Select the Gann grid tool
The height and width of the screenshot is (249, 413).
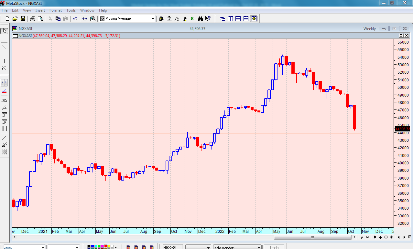click(x=4, y=152)
